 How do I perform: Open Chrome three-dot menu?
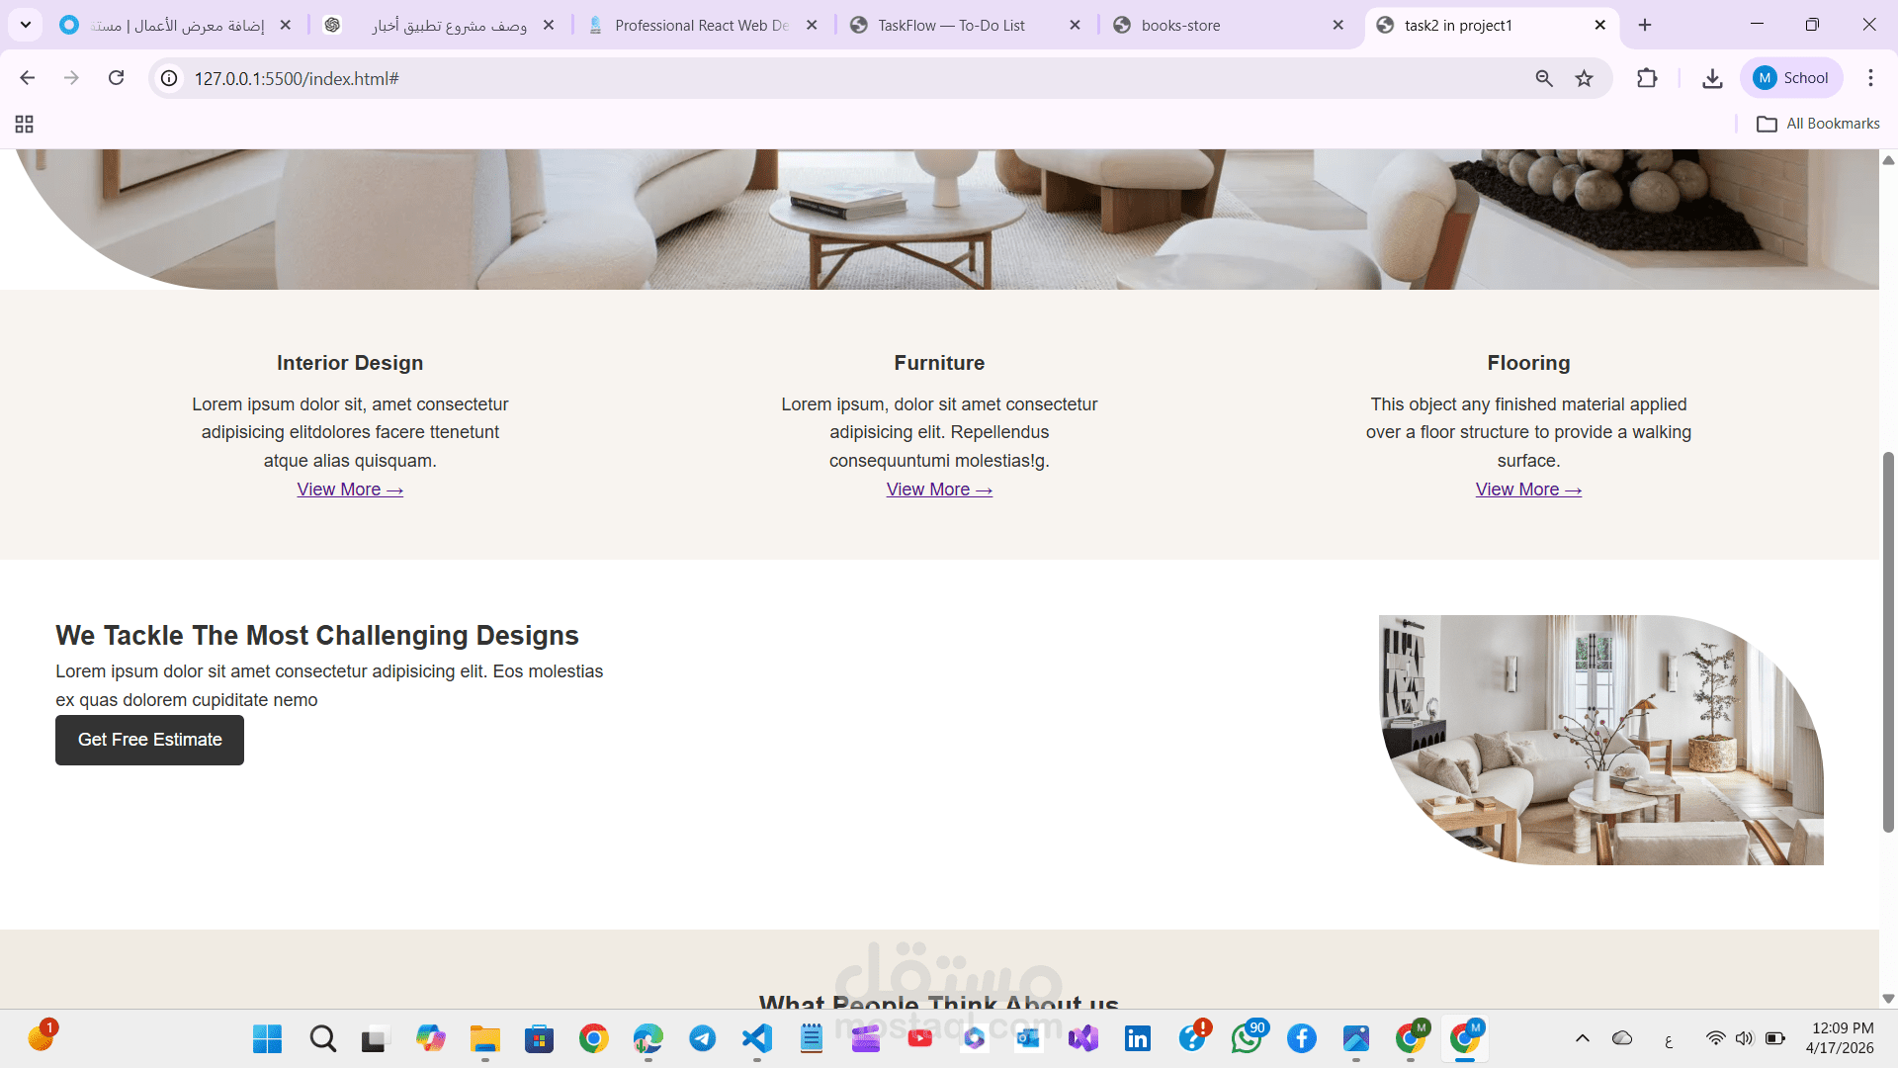(x=1869, y=78)
